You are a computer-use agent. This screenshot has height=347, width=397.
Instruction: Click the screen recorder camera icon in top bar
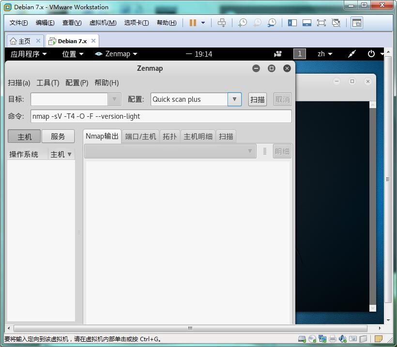[278, 54]
